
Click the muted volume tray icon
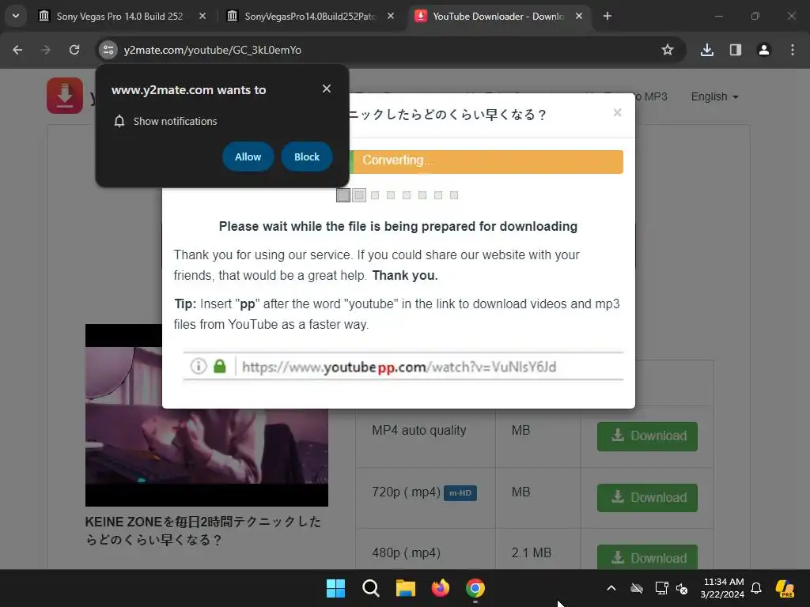[x=682, y=588]
